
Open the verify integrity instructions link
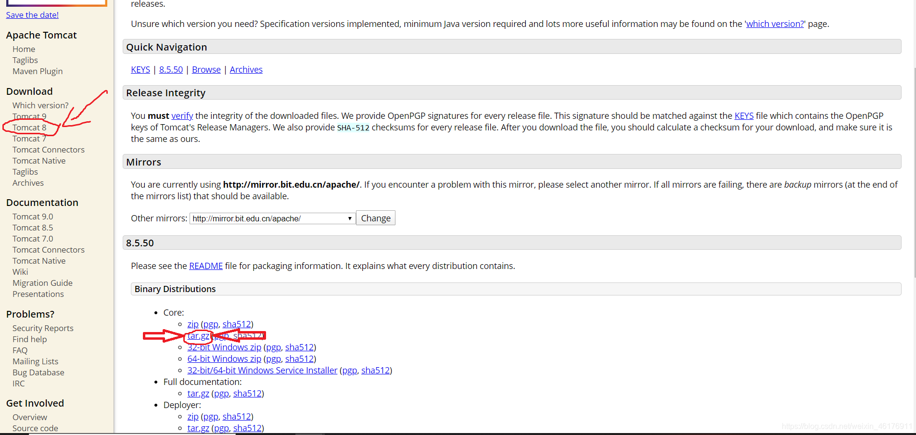(x=181, y=115)
